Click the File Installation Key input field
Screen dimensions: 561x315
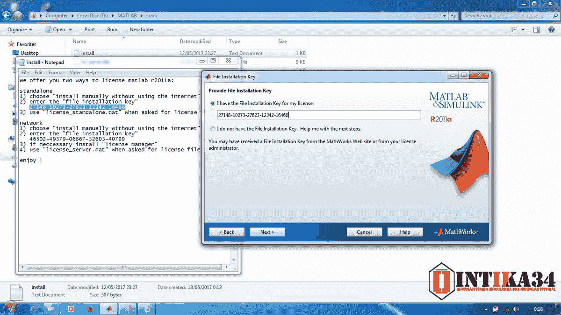319,115
